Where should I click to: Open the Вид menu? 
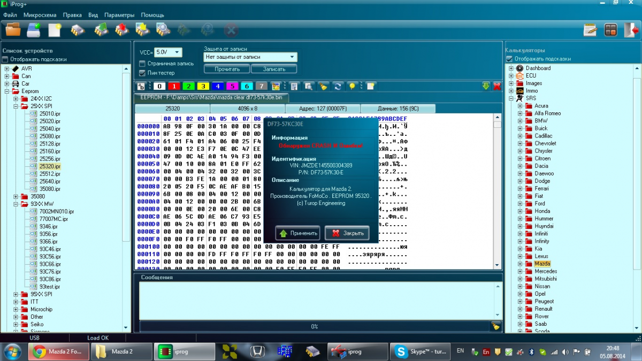[x=93, y=15]
